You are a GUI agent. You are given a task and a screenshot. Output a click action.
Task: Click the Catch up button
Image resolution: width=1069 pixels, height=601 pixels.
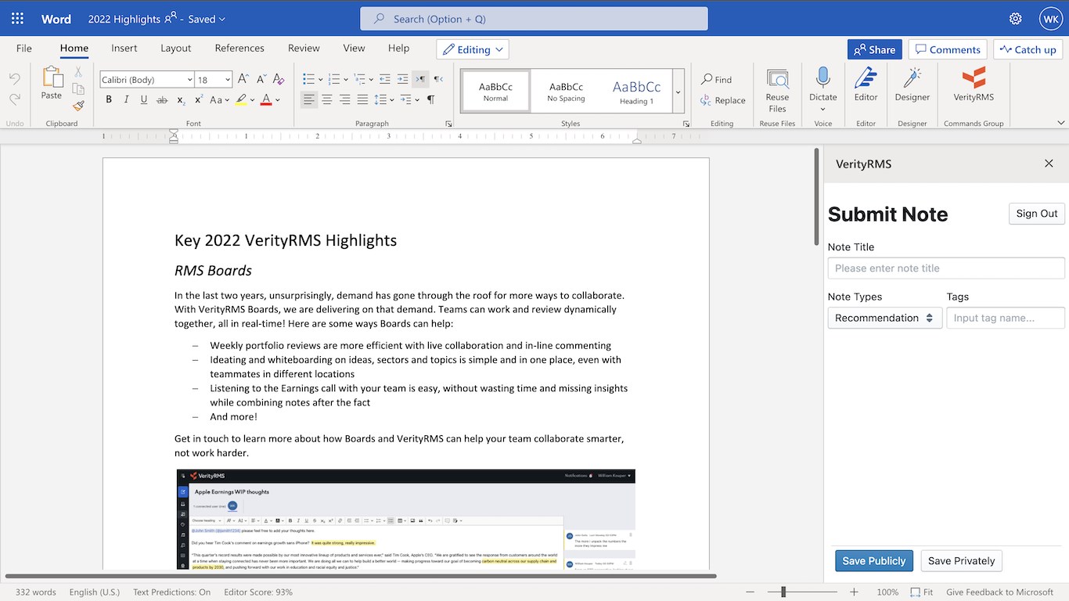(1028, 49)
